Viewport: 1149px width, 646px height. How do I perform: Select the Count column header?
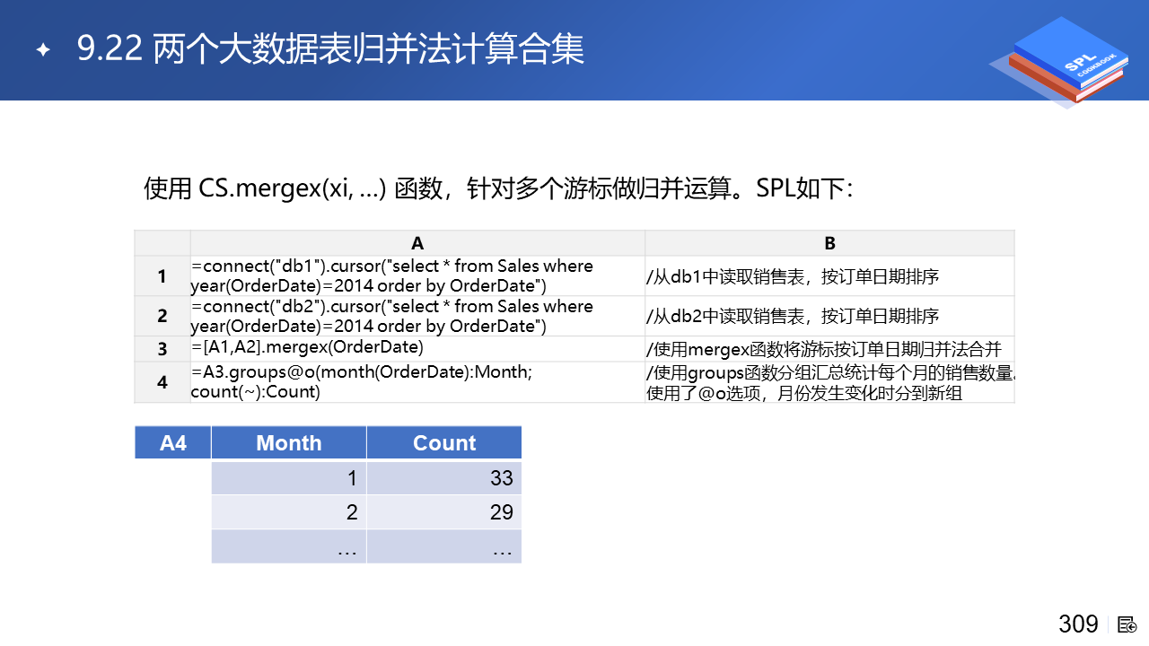pyautogui.click(x=444, y=442)
